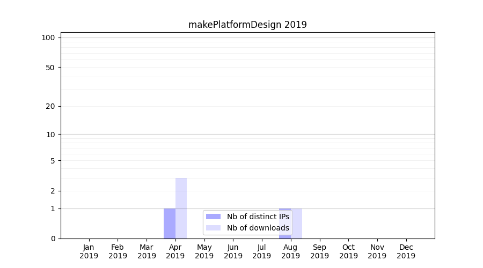Click the April distinct IPs dark bar
This screenshot has width=483, height=268.
[x=170, y=223]
